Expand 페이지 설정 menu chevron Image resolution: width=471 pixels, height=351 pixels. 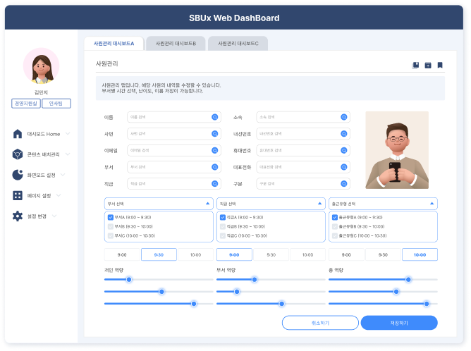point(59,195)
